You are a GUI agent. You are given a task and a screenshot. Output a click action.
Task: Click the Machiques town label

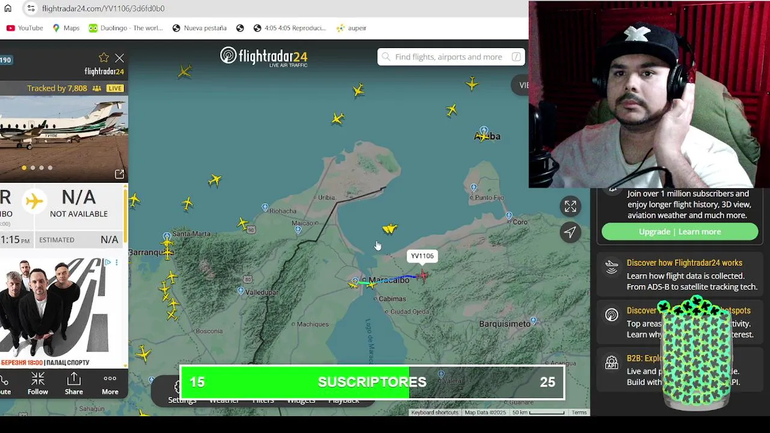313,324
